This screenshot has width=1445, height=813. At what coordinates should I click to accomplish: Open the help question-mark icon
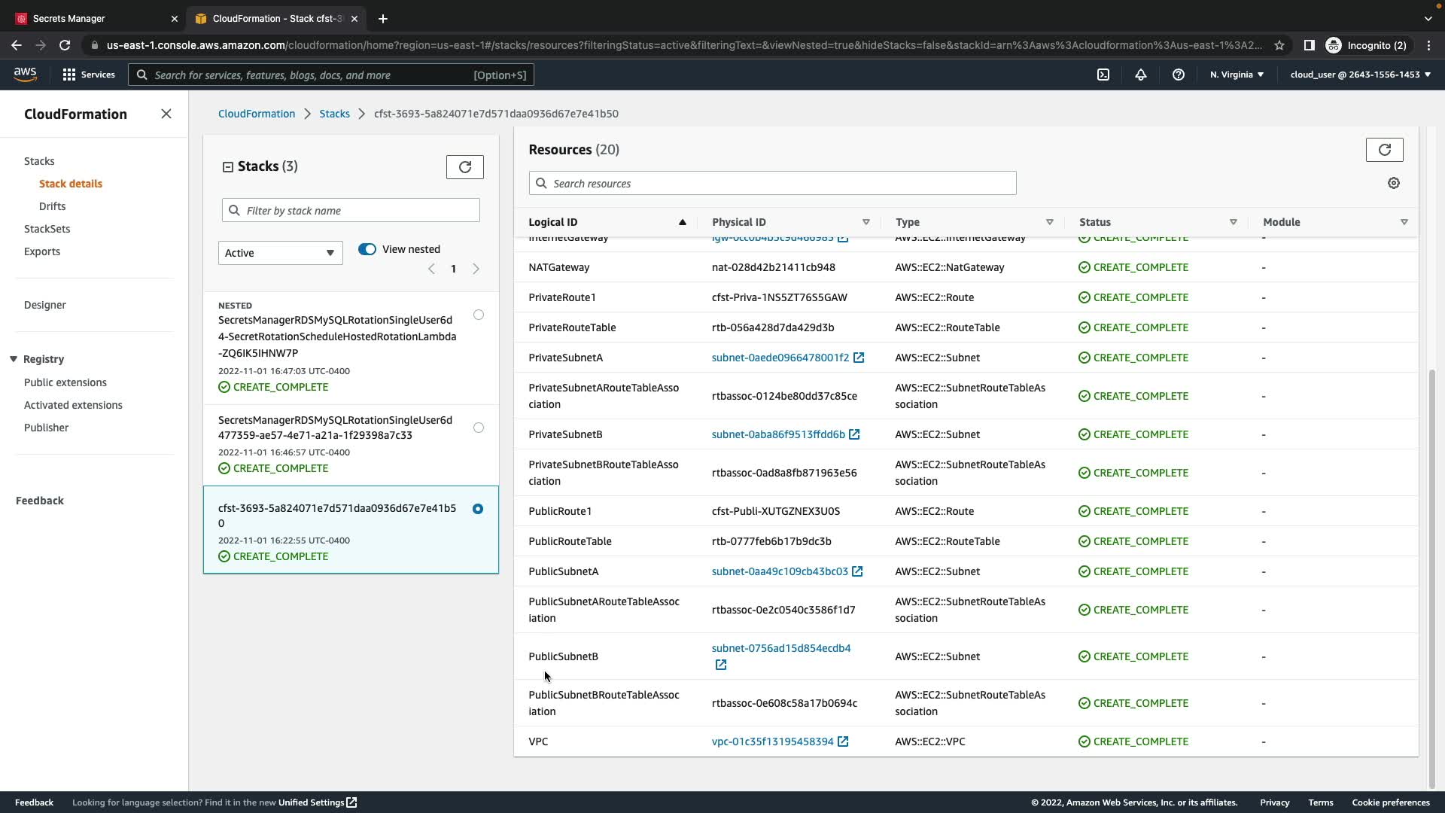pyautogui.click(x=1179, y=75)
